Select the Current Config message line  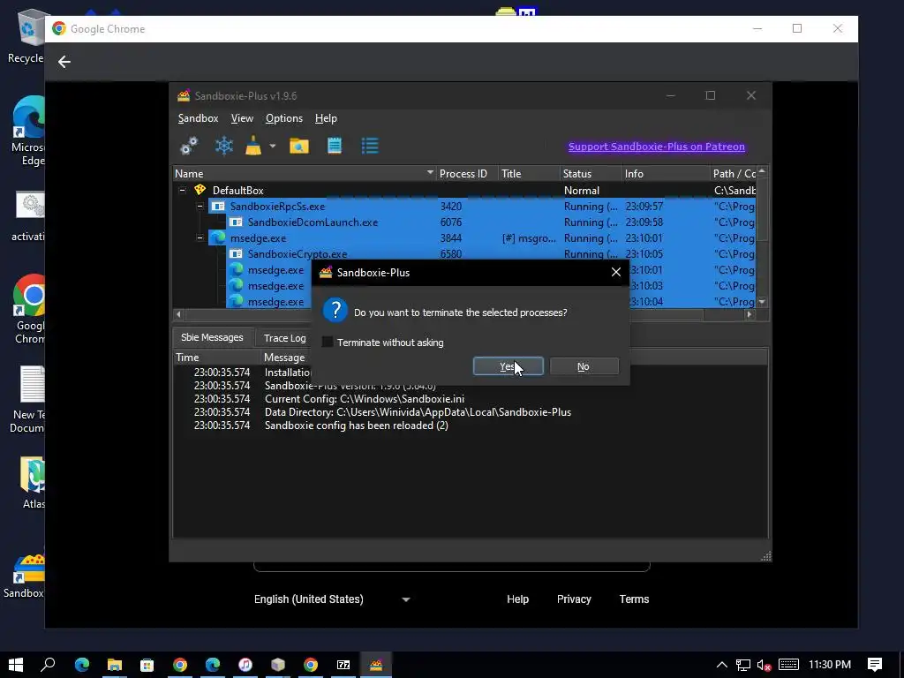365,399
